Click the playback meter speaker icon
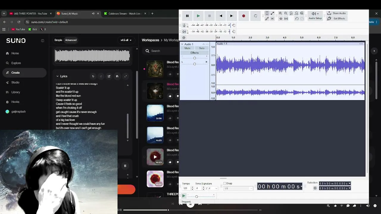The image size is (381, 214). pos(184,32)
